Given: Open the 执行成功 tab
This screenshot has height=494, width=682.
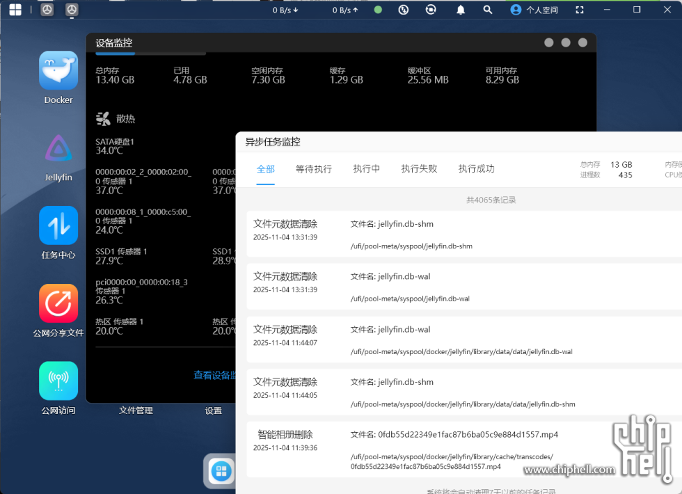Looking at the screenshot, I should pyautogui.click(x=476, y=169).
